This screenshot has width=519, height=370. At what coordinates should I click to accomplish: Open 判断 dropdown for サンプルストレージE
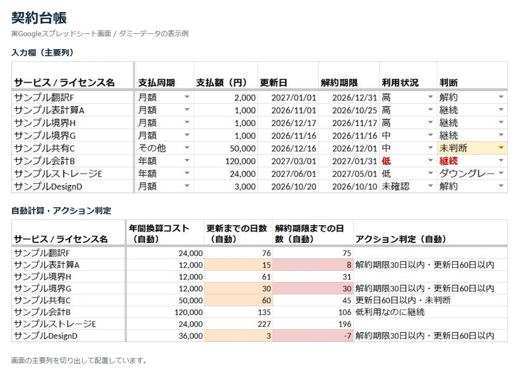pos(501,173)
